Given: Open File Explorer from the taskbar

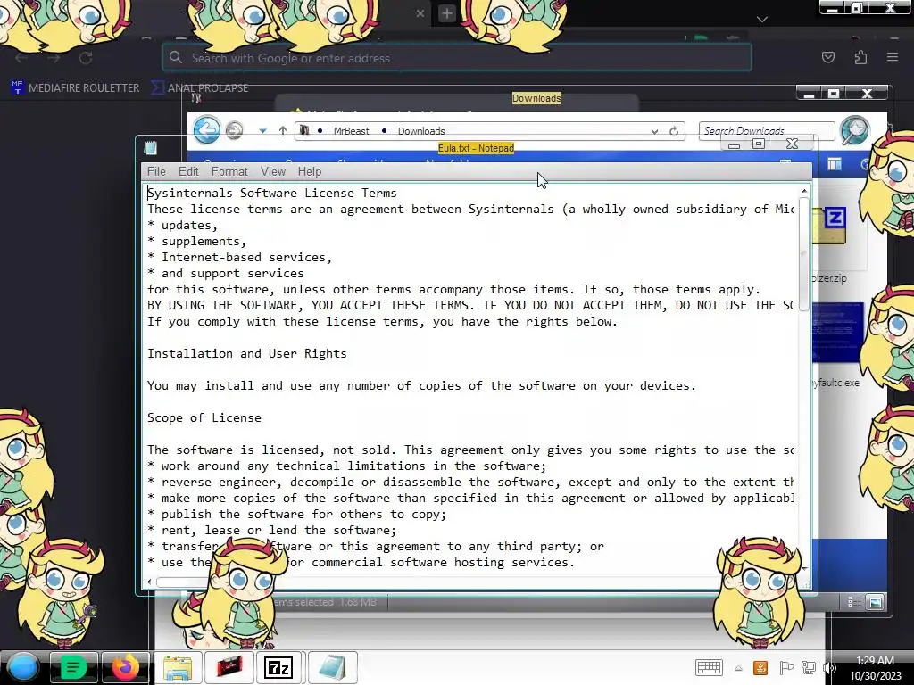Looking at the screenshot, I should tap(178, 667).
